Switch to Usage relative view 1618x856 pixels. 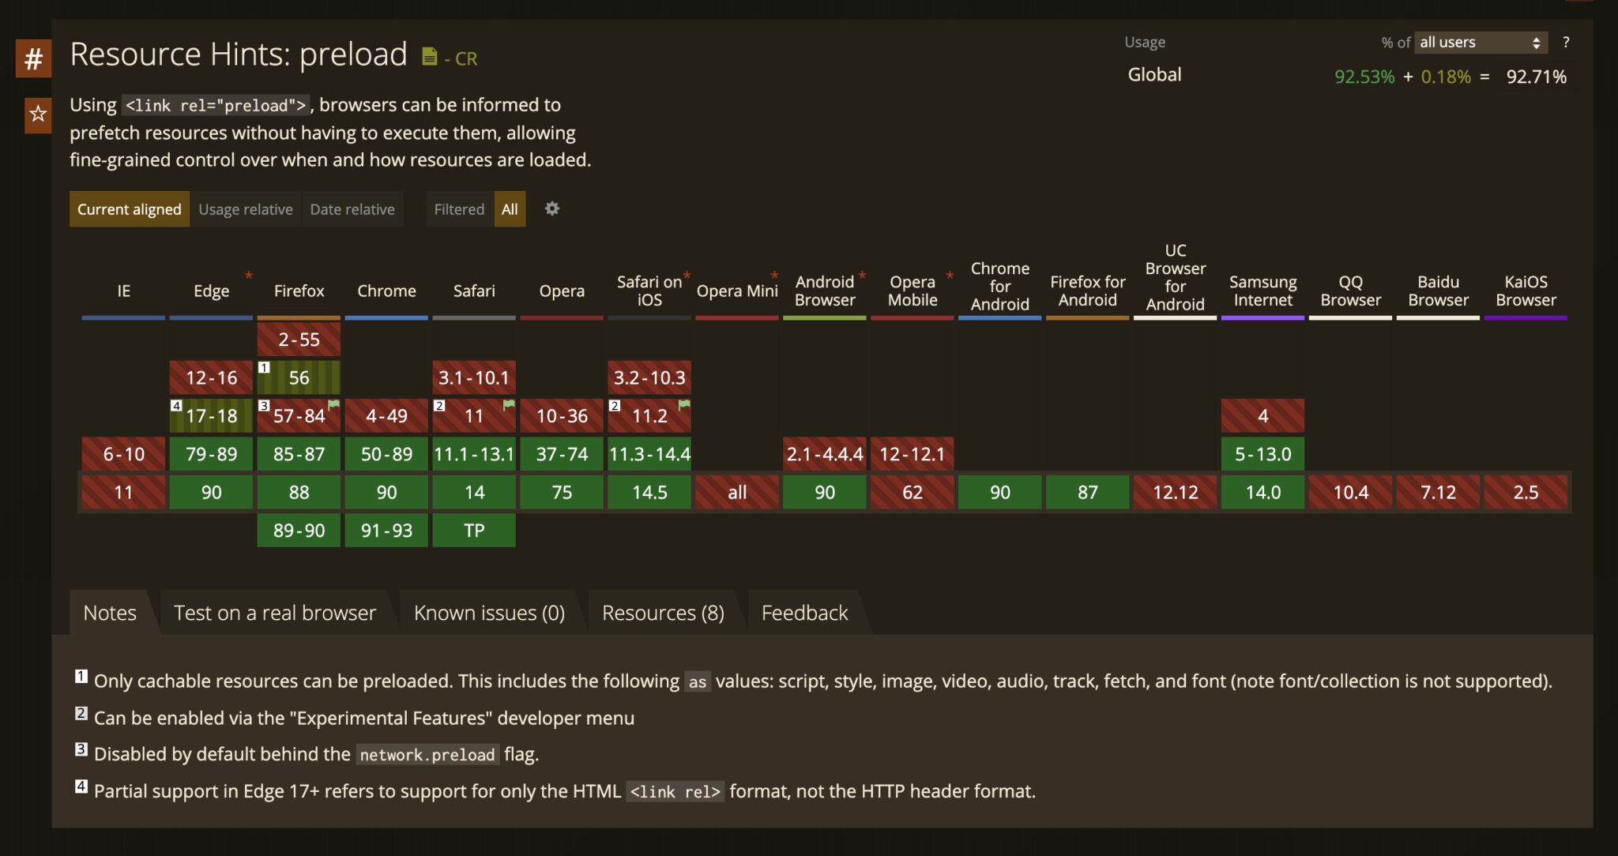pyautogui.click(x=245, y=208)
